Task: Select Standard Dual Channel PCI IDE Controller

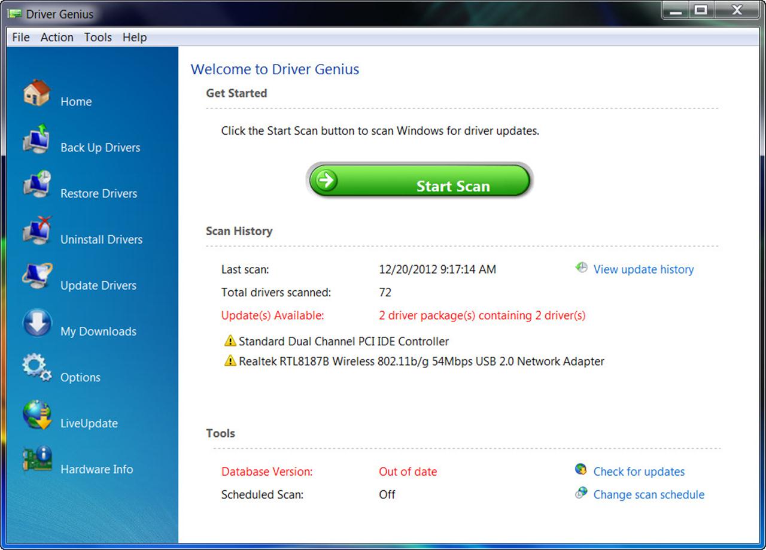Action: 344,342
